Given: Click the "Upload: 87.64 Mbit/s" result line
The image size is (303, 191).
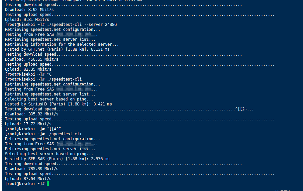Looking at the screenshot, I should pos(28,179).
